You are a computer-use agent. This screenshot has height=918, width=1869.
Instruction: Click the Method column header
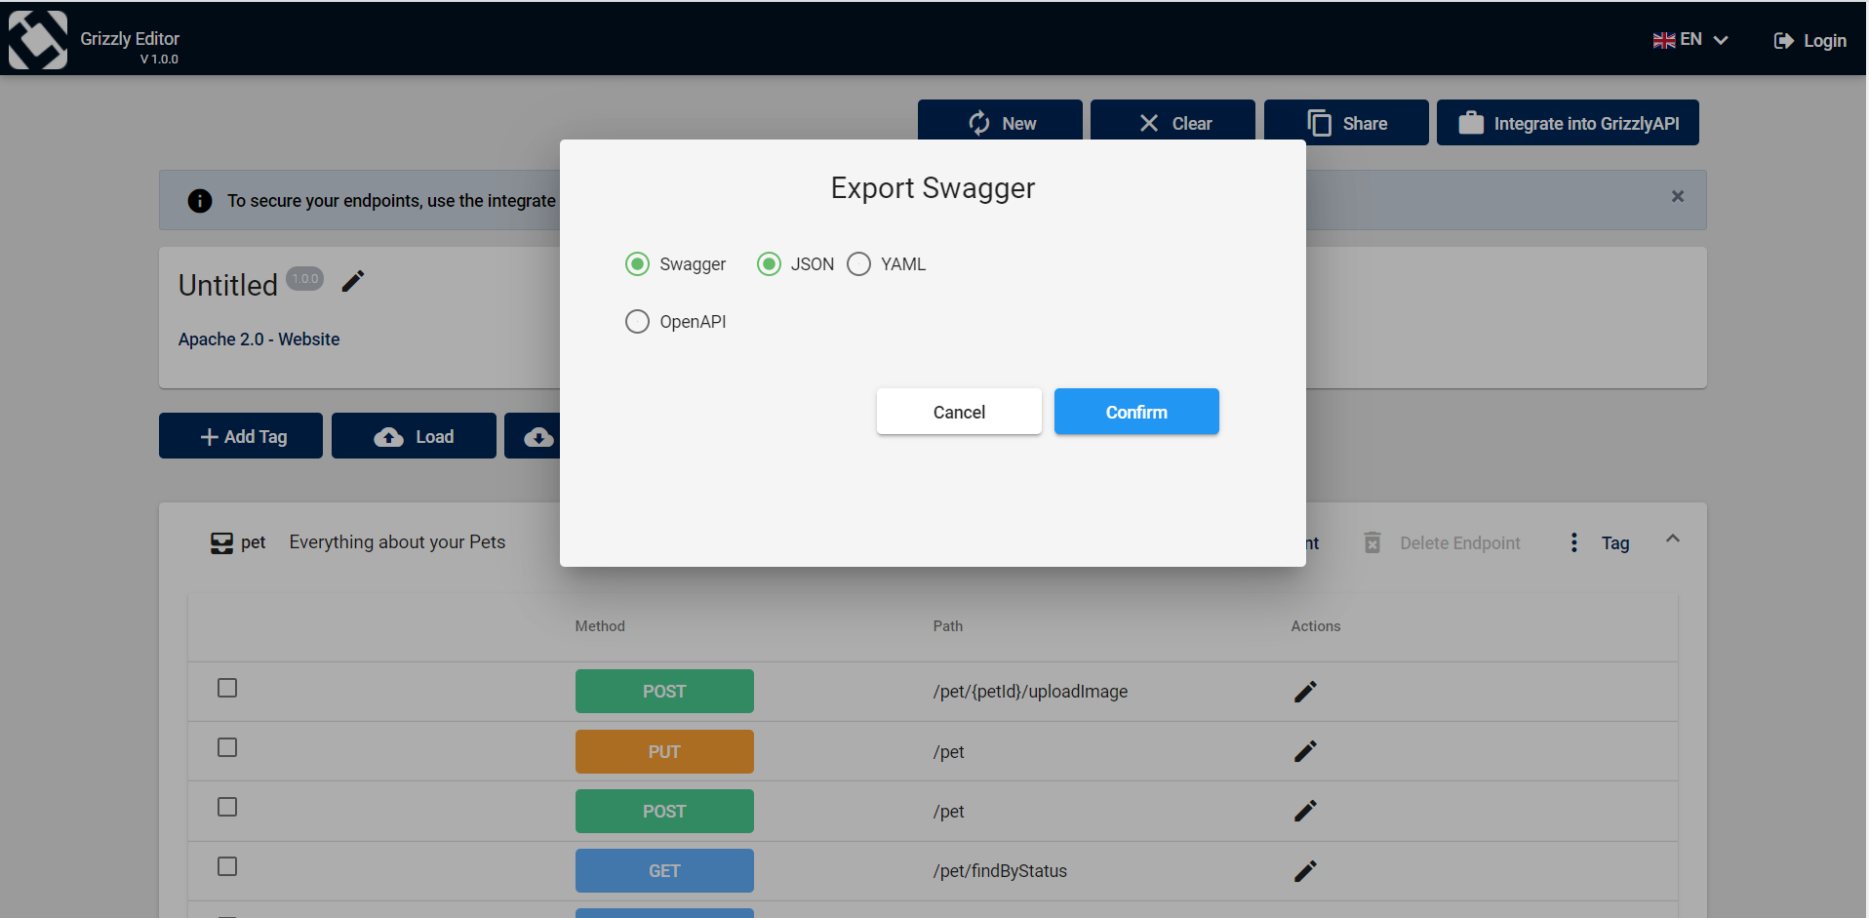point(600,626)
